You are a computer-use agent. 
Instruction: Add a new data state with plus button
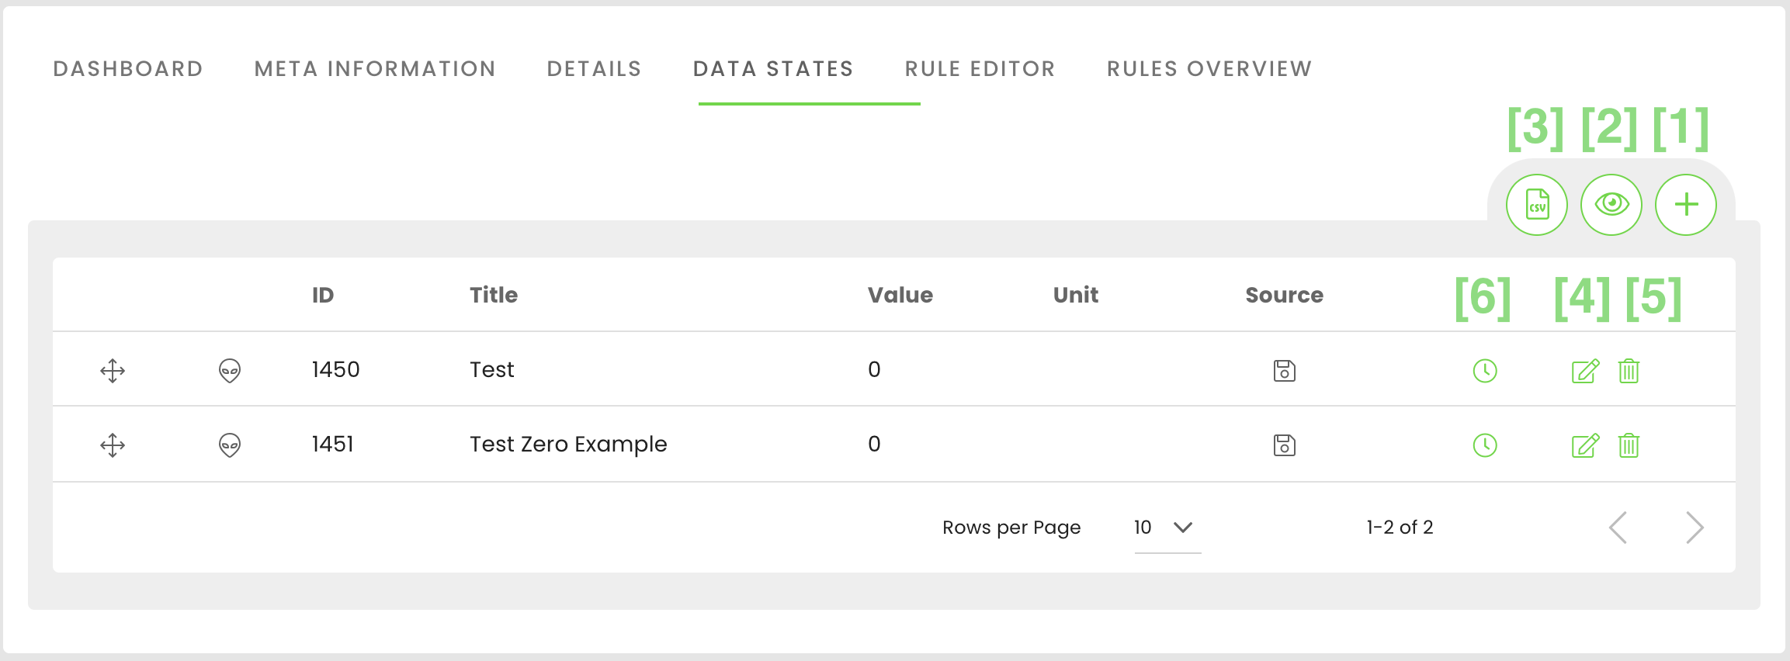[1685, 205]
